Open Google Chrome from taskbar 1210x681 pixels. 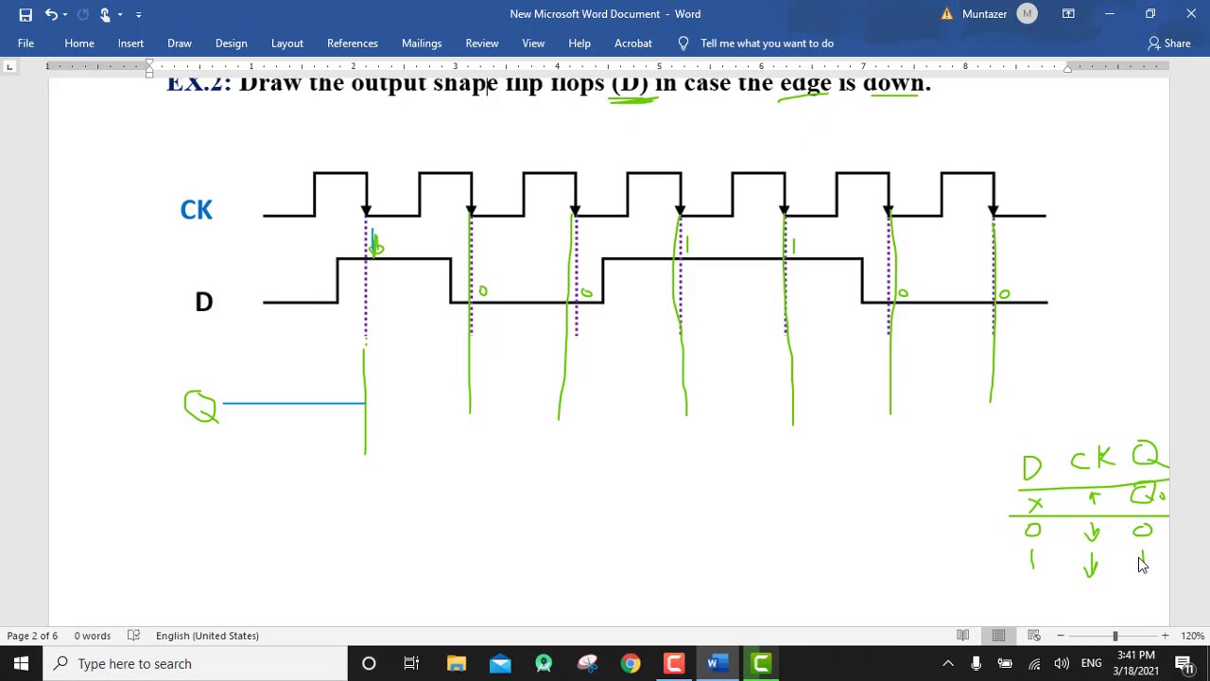tap(631, 664)
